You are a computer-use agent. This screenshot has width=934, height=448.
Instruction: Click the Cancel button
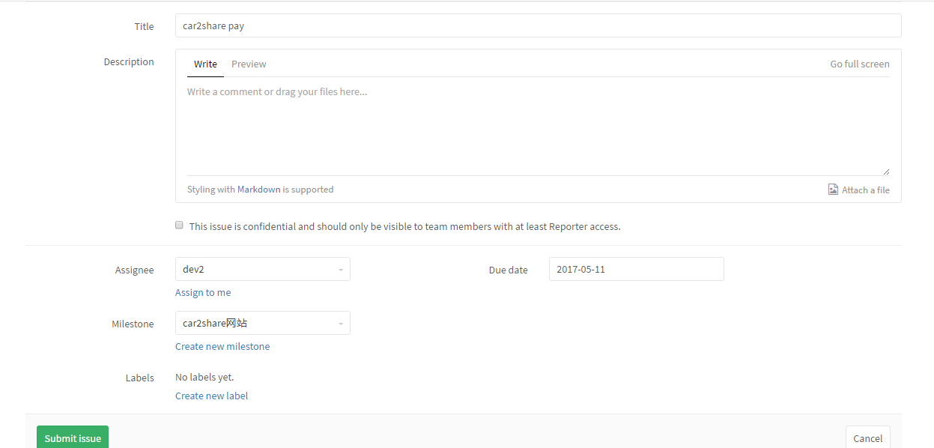(x=867, y=438)
